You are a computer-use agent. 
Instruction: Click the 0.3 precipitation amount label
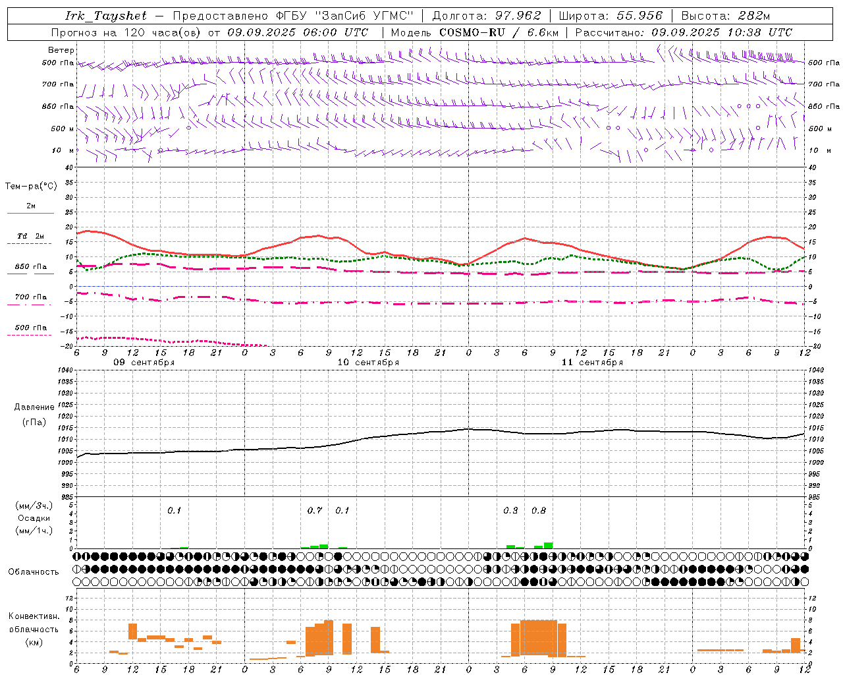[510, 511]
